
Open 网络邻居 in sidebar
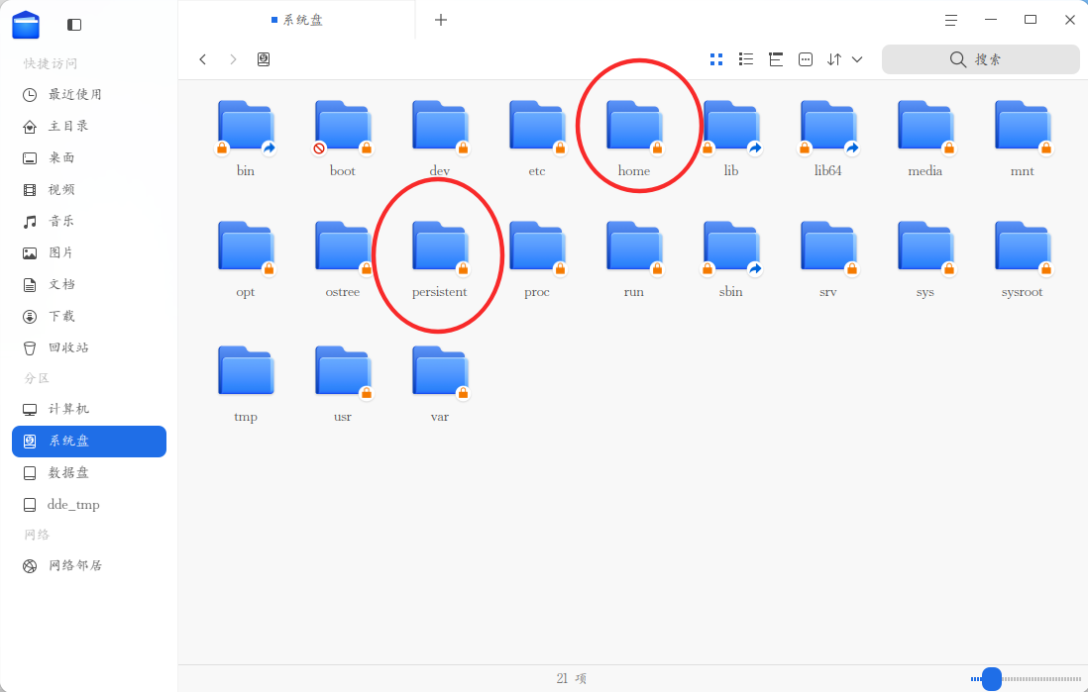click(x=89, y=566)
